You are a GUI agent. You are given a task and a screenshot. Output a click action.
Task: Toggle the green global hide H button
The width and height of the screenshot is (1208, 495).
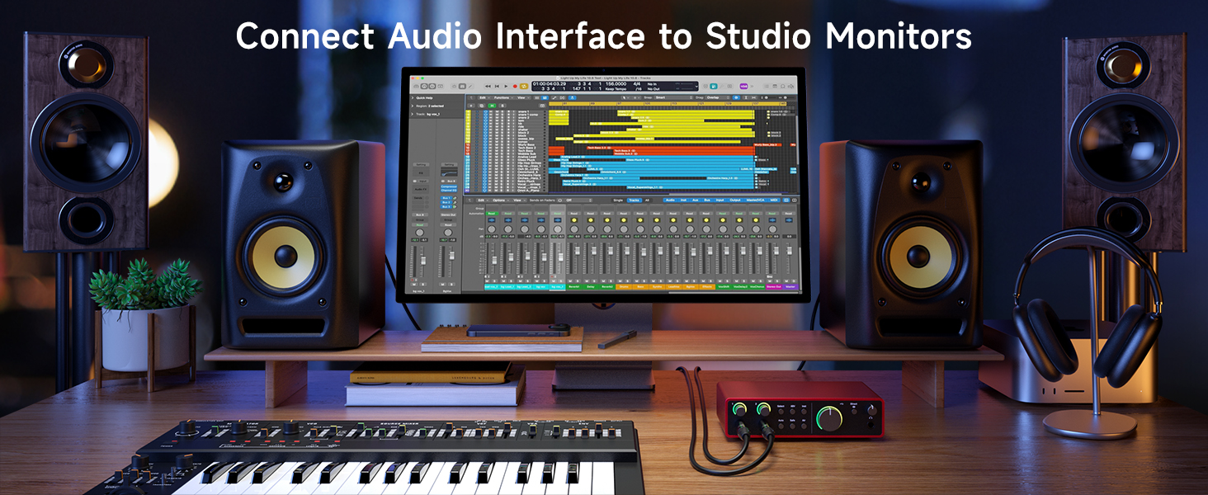[492, 106]
